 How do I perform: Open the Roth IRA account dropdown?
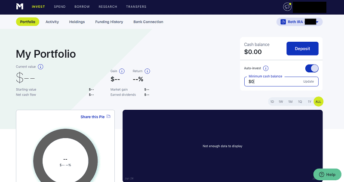tap(300, 22)
